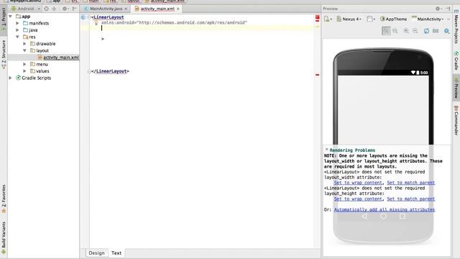Viewport: 460px width, 259px height.
Task: Click the actual-size zoom preview icon
Action: (x=395, y=31)
